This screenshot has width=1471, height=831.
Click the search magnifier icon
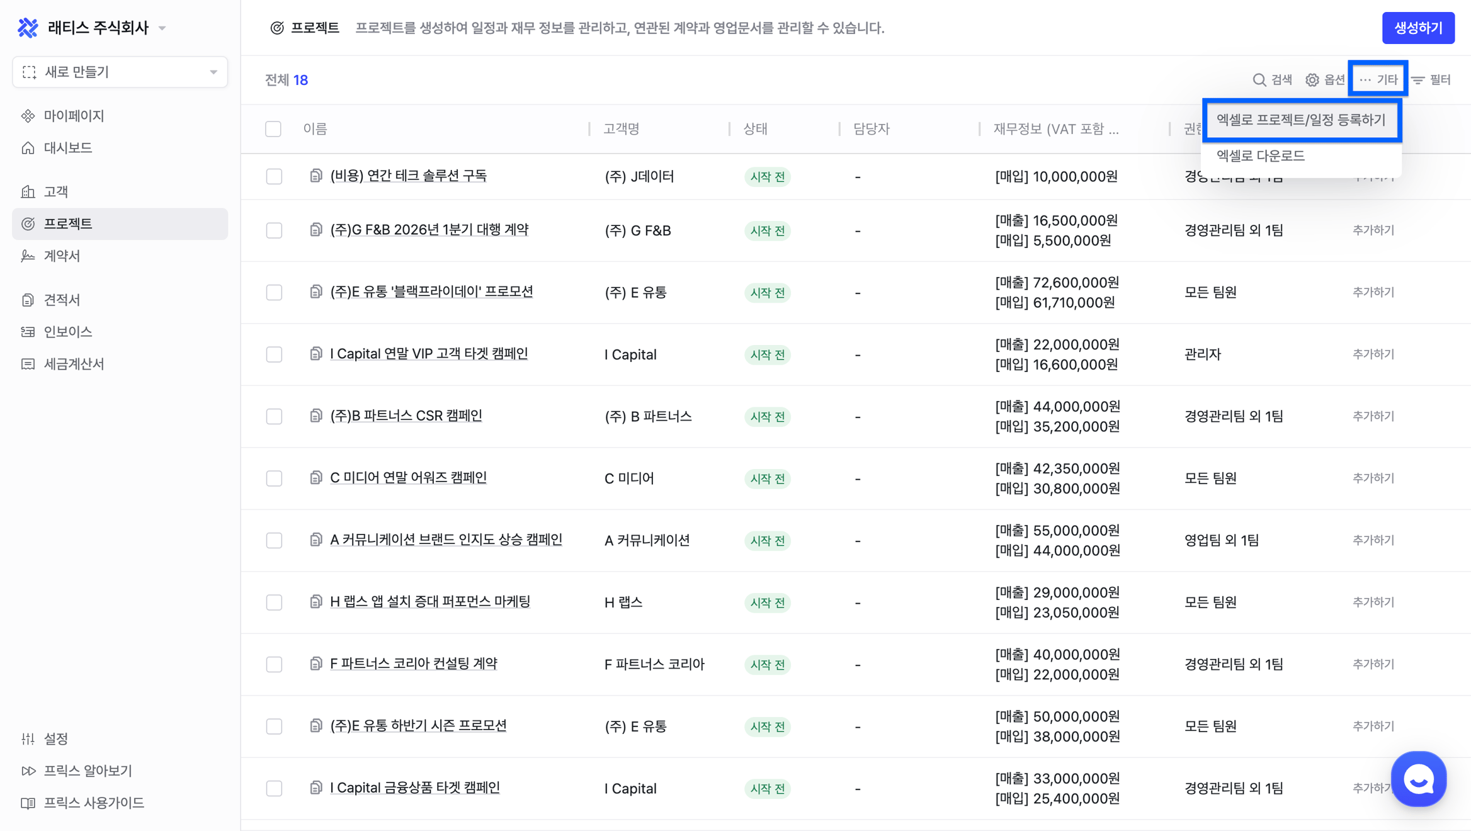tap(1259, 80)
